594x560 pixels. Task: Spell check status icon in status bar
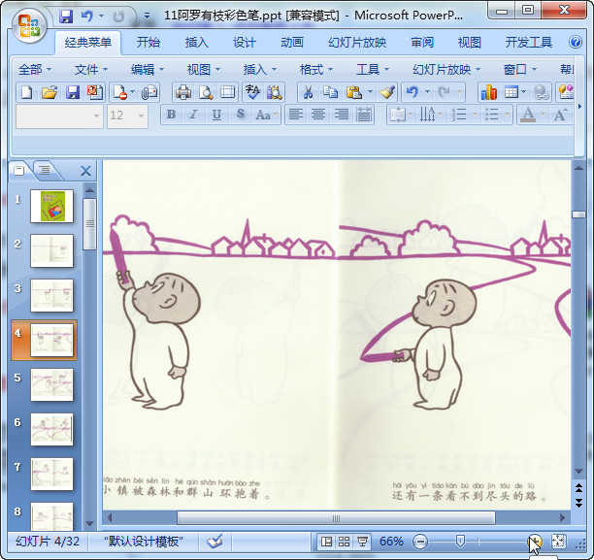[214, 542]
